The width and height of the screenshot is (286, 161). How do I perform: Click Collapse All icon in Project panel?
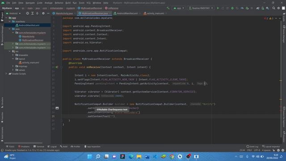37,13
